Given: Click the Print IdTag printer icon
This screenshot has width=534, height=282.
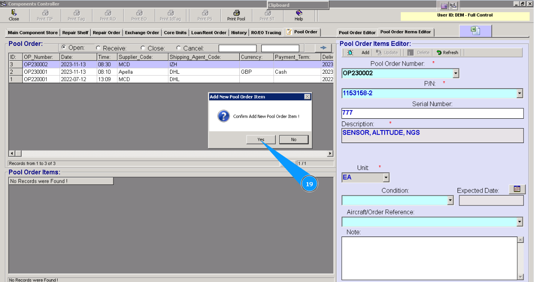Looking at the screenshot, I should coord(171,13).
